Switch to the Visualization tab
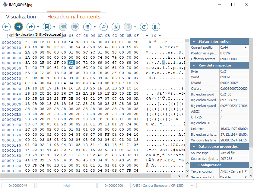Image resolution: width=254 pixels, height=191 pixels. [21, 17]
